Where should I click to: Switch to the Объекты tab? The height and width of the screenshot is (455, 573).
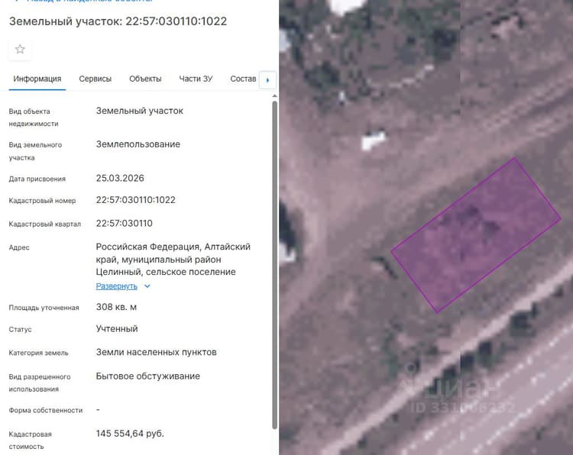pos(145,79)
